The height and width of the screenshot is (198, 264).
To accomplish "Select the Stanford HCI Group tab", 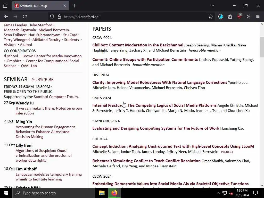I will click(40, 6).
